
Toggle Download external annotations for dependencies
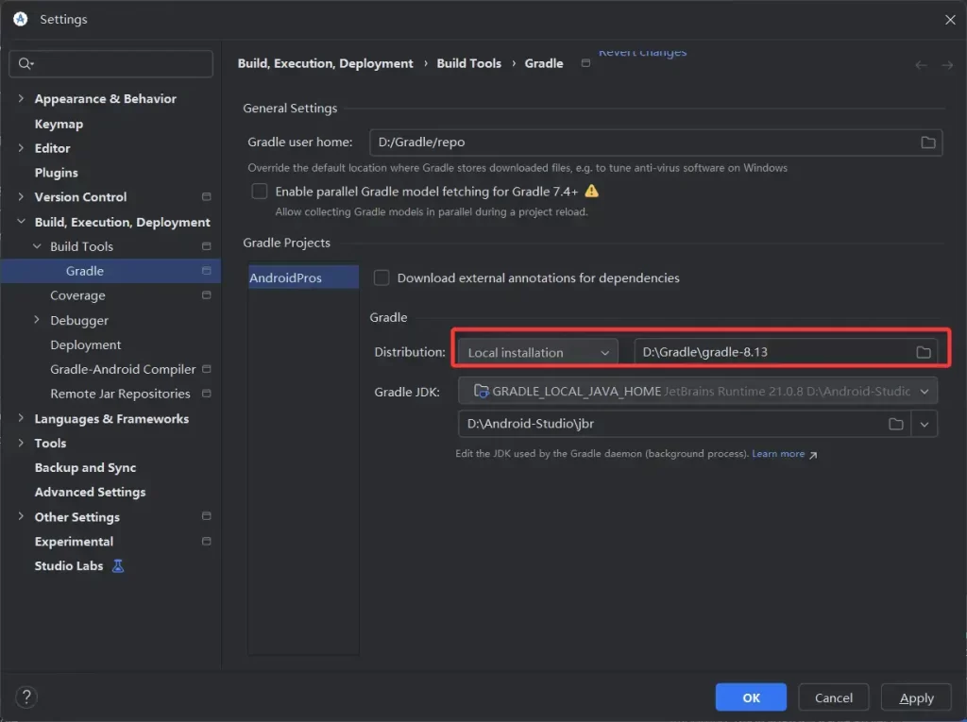pyautogui.click(x=382, y=278)
